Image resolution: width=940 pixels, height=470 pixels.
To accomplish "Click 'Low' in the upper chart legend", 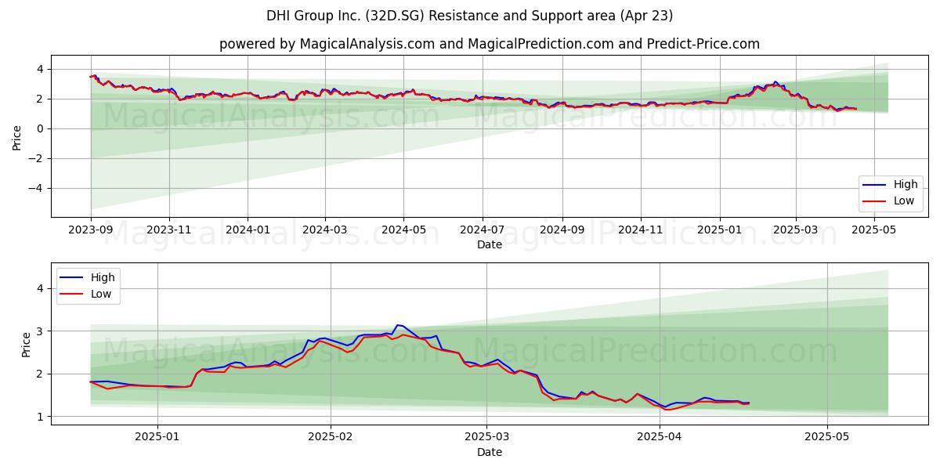I will pyautogui.click(x=904, y=201).
